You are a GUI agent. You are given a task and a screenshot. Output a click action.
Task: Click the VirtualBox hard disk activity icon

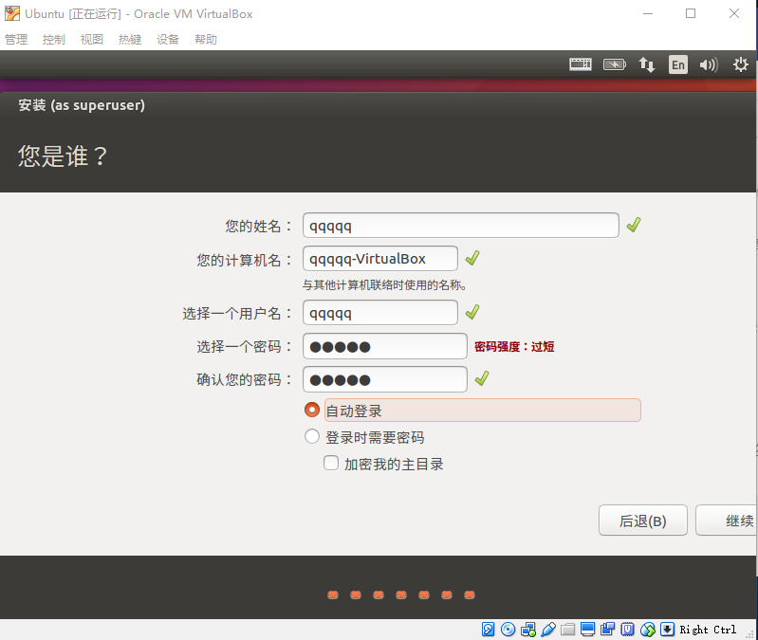point(489,629)
